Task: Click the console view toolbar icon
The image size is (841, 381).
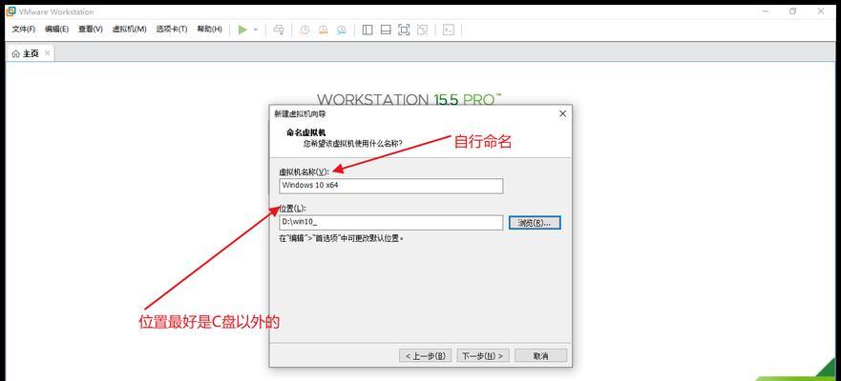Action: point(449,30)
